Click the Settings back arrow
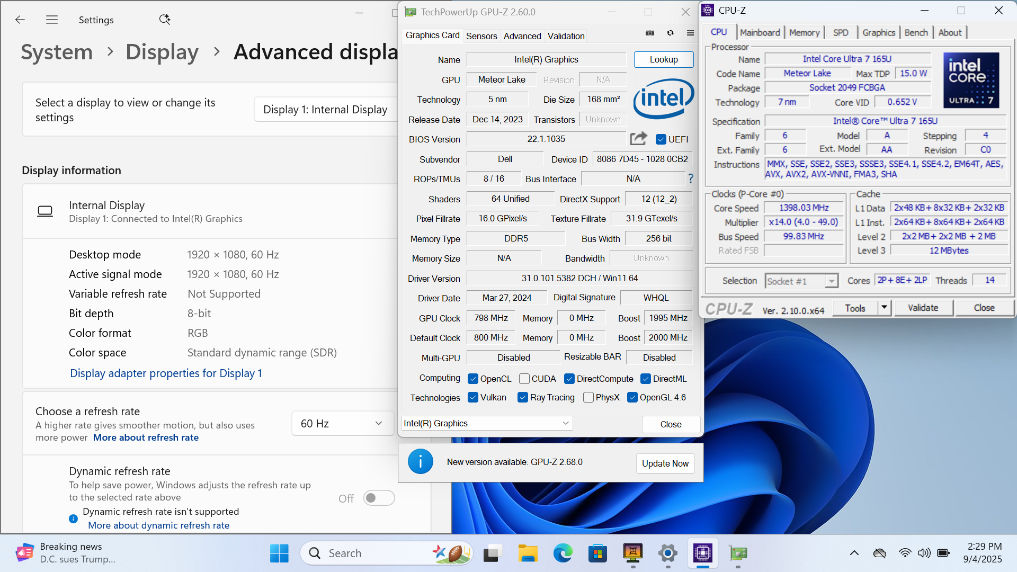 pyautogui.click(x=20, y=20)
